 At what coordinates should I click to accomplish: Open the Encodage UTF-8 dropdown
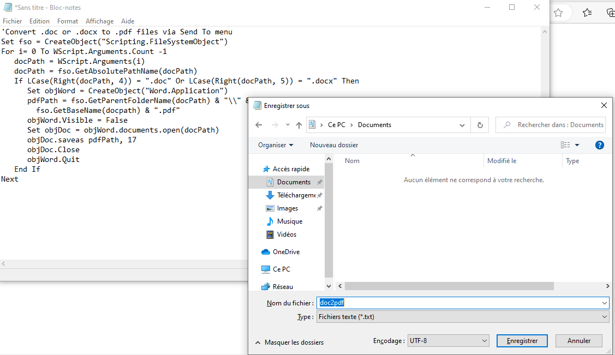[x=448, y=341]
